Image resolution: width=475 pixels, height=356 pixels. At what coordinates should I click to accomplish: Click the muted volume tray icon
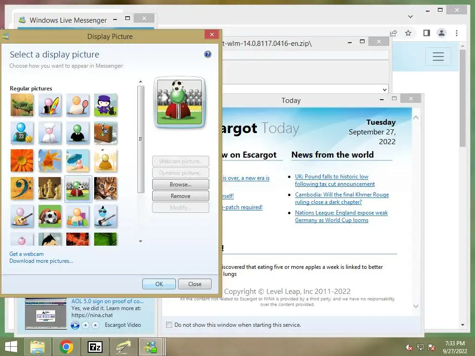tap(409, 347)
